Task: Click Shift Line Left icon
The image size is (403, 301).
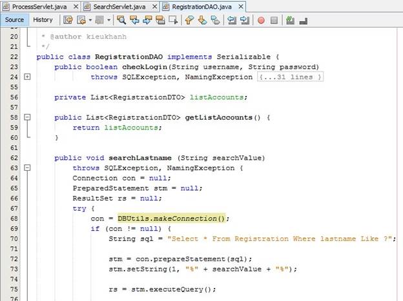Action: [232, 20]
